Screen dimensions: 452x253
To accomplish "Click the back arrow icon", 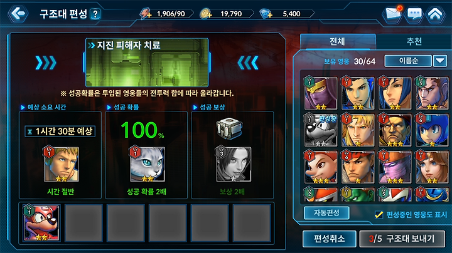I will tap(18, 13).
